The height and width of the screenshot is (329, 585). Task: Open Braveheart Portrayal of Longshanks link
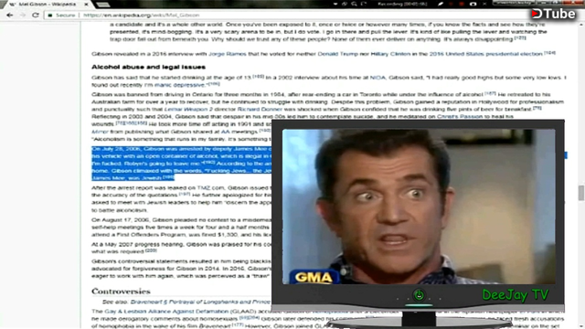tap(200, 302)
